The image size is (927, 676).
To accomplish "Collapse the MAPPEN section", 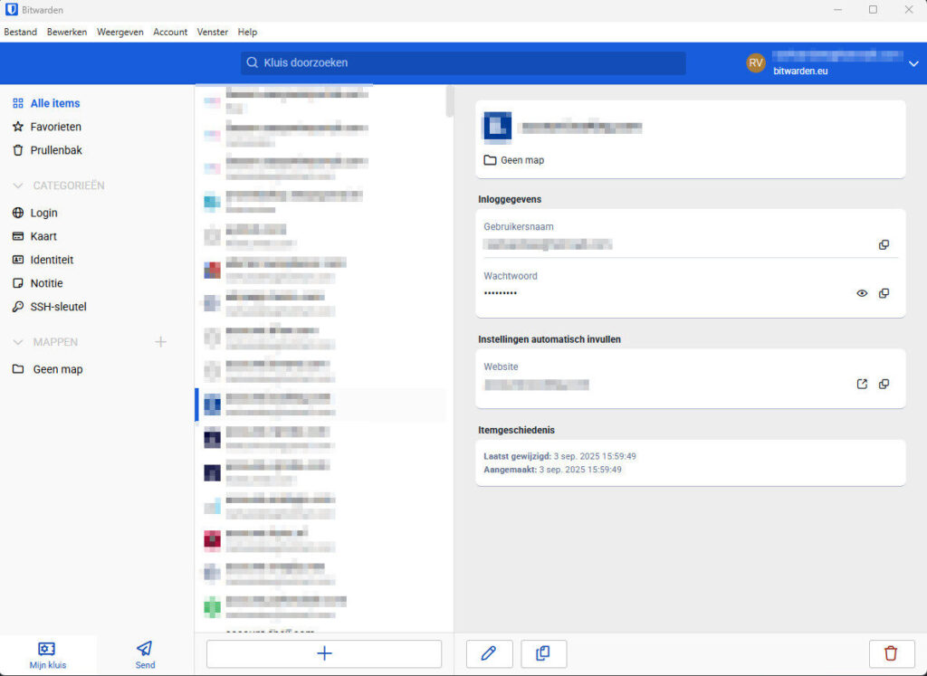I will point(18,342).
